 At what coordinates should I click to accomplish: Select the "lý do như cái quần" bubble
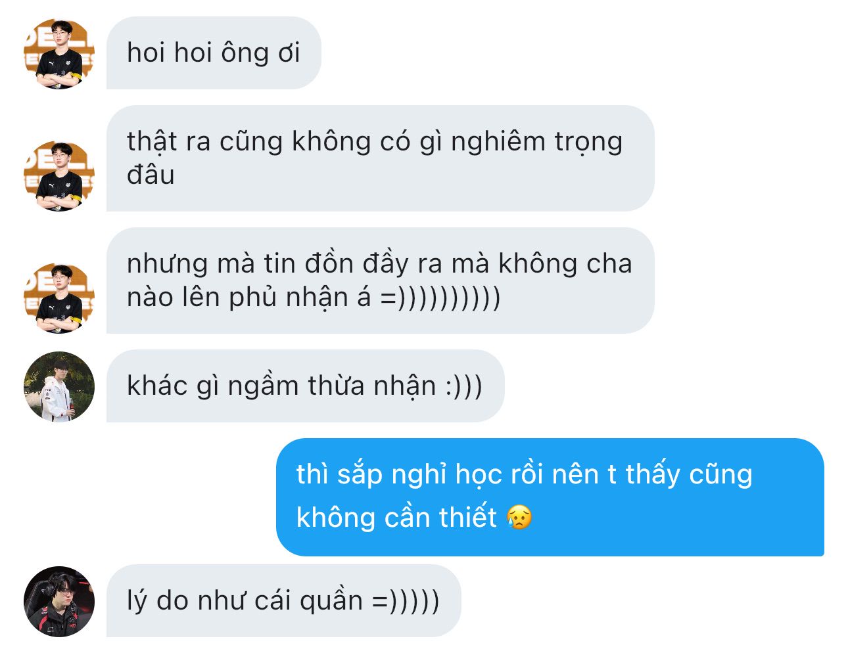coord(283,601)
